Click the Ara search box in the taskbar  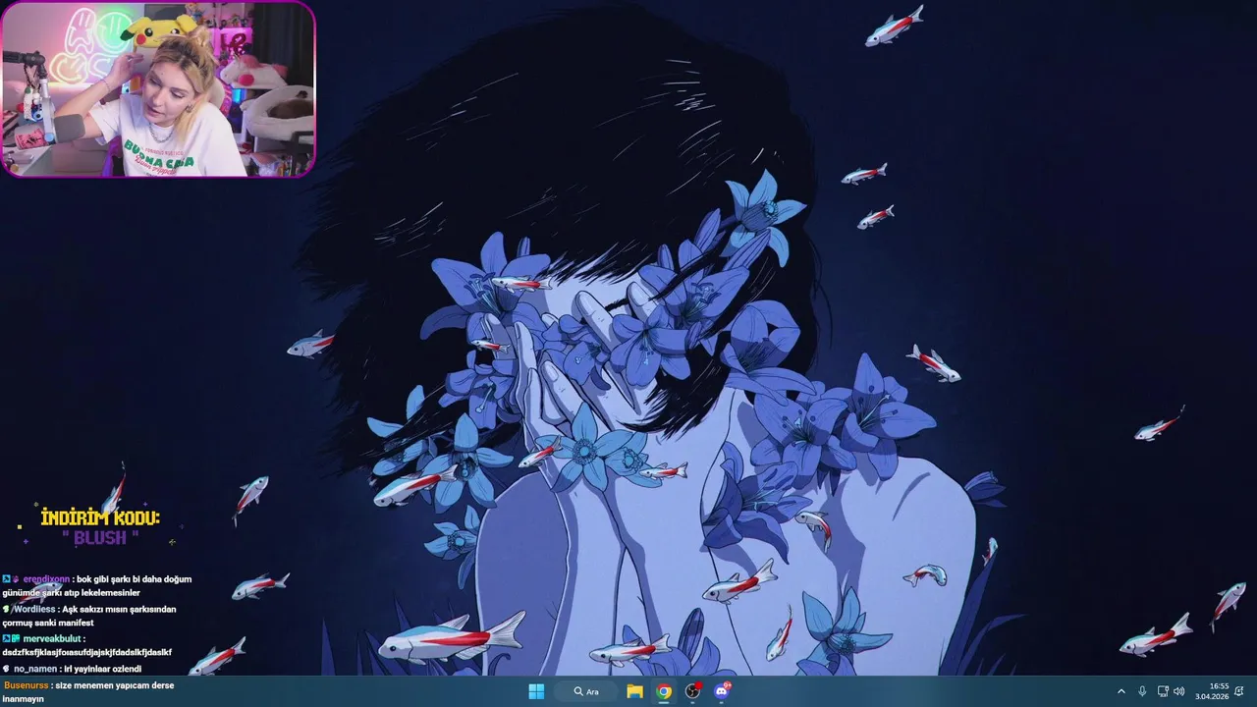[x=587, y=691]
